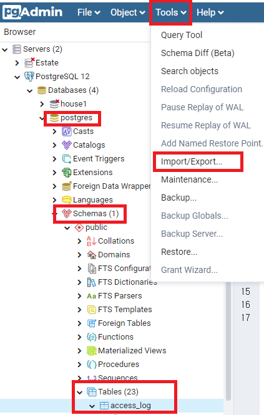Click the Foreign Tables icon
The image size is (264, 415).
[92, 323]
